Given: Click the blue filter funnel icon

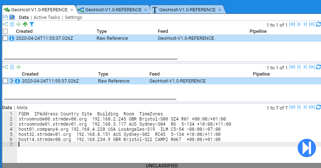Looking at the screenshot, I should coord(32,24).
